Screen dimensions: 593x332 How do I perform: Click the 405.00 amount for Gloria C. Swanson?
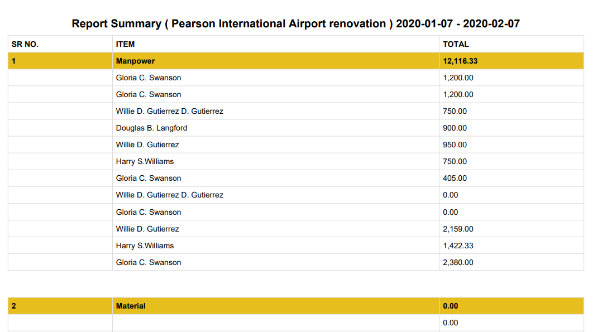point(455,178)
